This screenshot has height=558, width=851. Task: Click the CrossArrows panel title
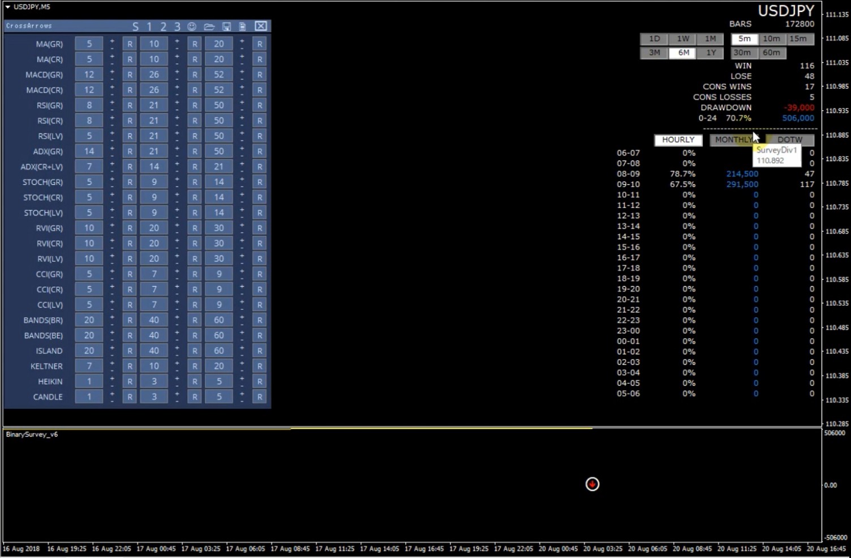(29, 26)
